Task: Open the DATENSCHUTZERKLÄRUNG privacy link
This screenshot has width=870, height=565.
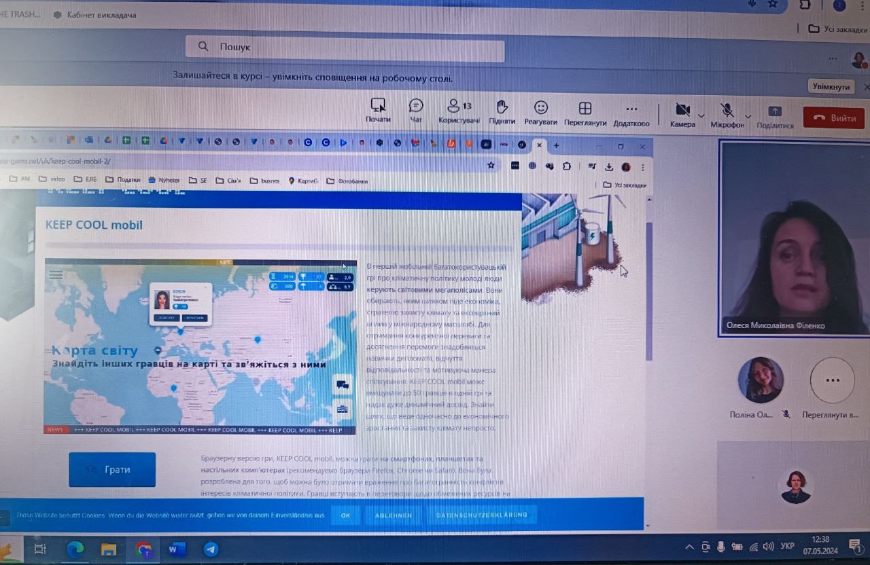Action: click(481, 515)
